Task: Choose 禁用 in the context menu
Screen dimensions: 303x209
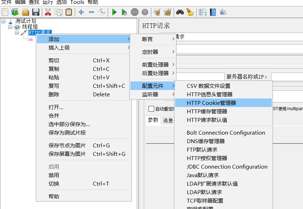Action: pyautogui.click(x=54, y=175)
